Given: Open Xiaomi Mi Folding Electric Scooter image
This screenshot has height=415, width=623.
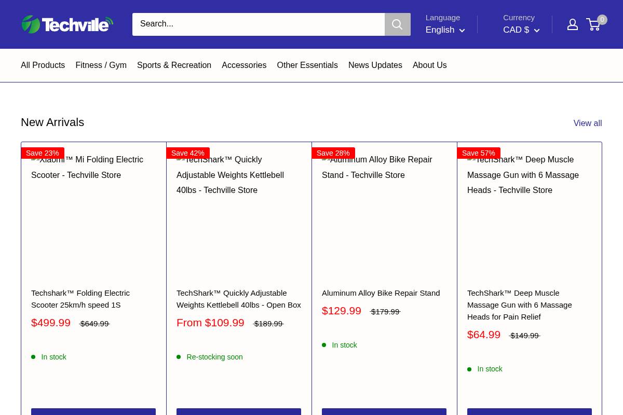Looking at the screenshot, I should [93, 215].
